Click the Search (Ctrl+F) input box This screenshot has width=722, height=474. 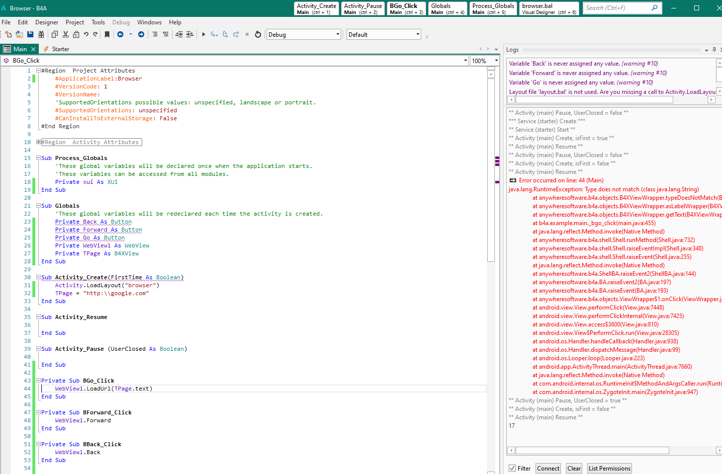[x=617, y=8]
